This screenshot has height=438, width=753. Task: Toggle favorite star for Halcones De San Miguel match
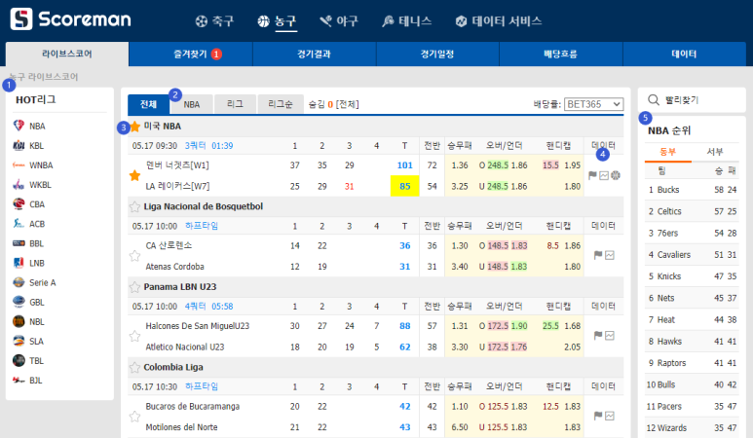coord(135,336)
